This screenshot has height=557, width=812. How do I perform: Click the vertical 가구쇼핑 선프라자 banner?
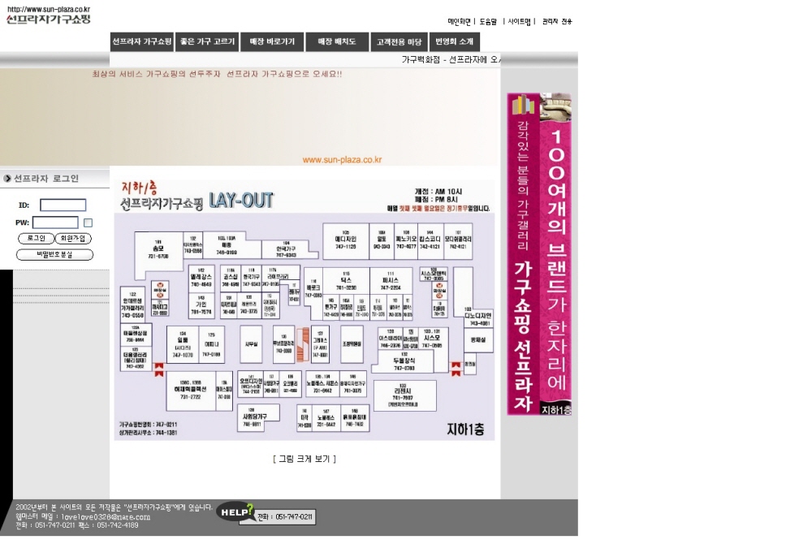click(x=539, y=254)
